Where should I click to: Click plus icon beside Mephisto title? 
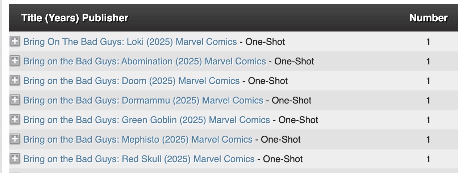pos(14,139)
